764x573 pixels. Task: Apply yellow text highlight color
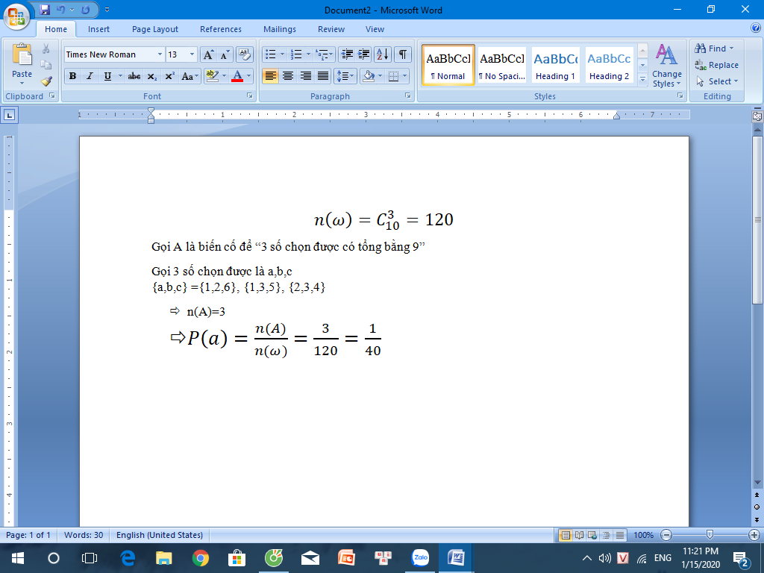click(213, 77)
